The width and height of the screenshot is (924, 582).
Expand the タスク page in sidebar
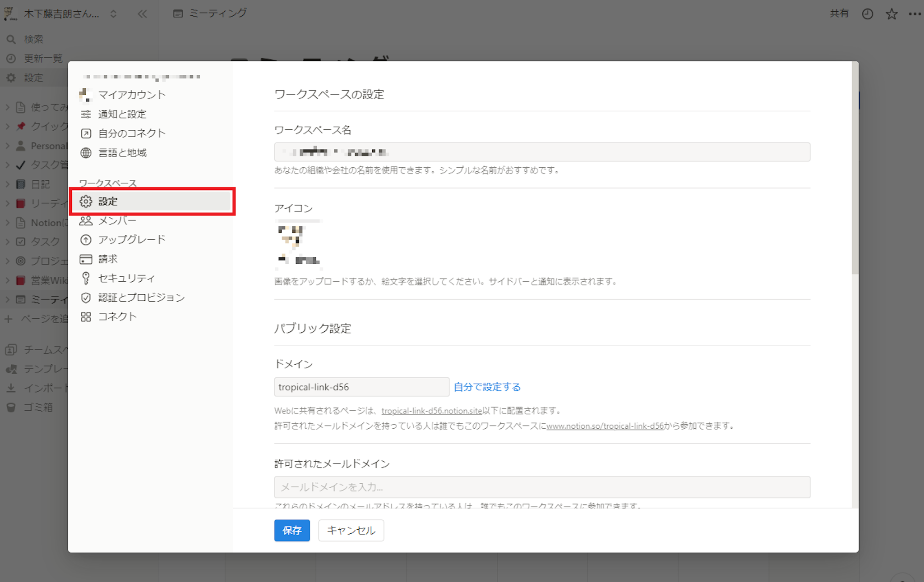click(x=8, y=242)
